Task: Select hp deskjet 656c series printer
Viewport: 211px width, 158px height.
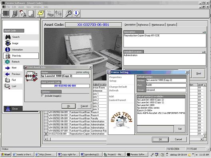Action: pos(148,108)
